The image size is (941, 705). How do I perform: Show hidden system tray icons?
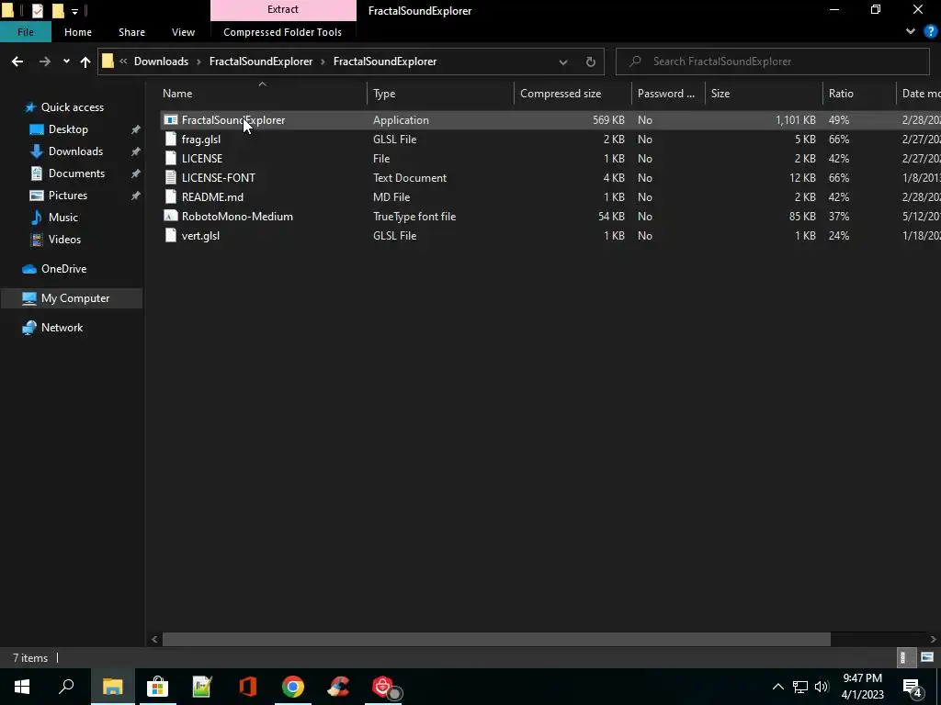click(777, 687)
